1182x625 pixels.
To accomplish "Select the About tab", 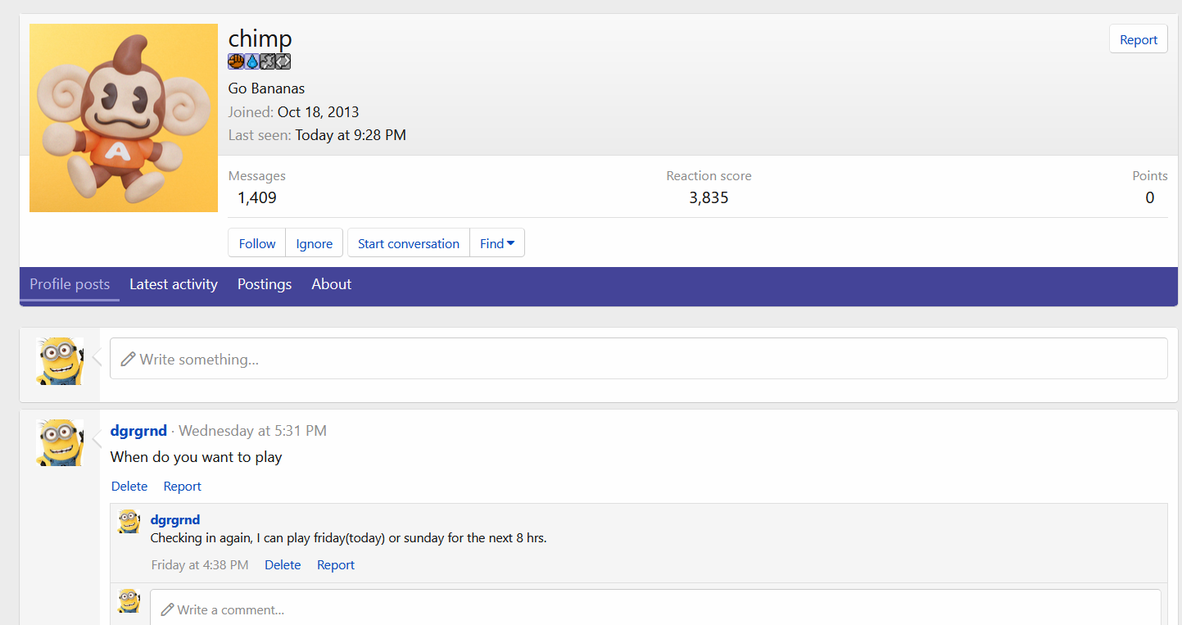I will click(331, 284).
